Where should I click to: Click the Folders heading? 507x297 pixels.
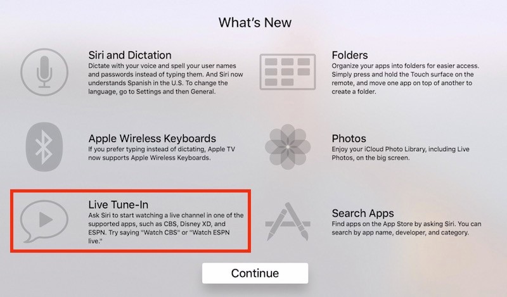click(x=350, y=55)
